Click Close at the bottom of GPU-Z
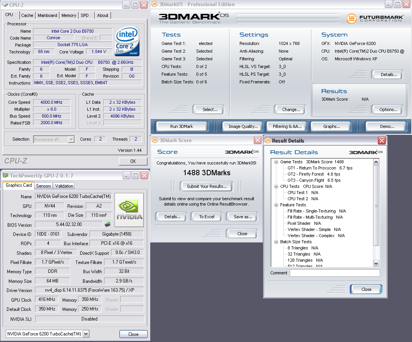Screen dimensions: 412x342 coord(133,334)
